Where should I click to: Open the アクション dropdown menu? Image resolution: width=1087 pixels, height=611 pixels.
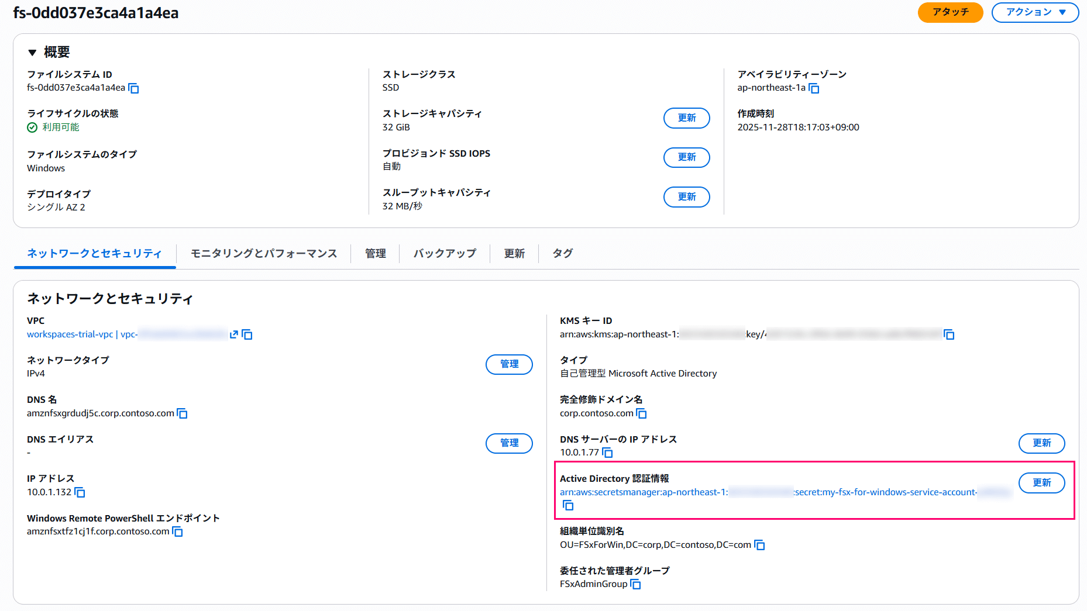(1035, 12)
